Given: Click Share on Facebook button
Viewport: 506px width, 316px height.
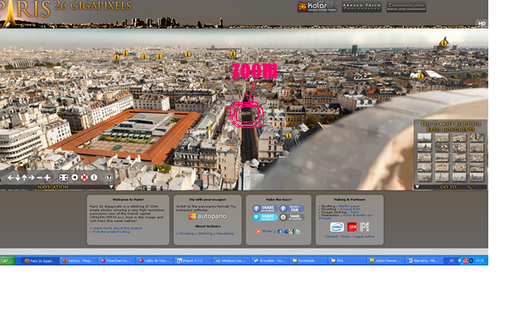Looking at the screenshot, I should pyautogui.click(x=265, y=208).
